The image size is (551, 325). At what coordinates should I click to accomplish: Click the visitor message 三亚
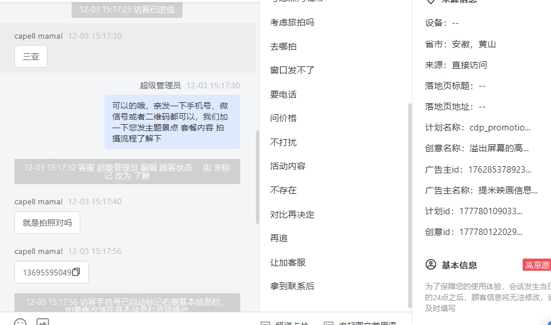click(x=31, y=56)
